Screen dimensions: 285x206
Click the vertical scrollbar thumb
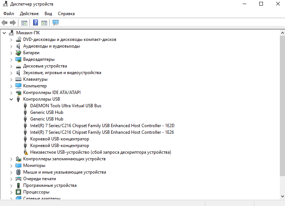click(x=282, y=106)
